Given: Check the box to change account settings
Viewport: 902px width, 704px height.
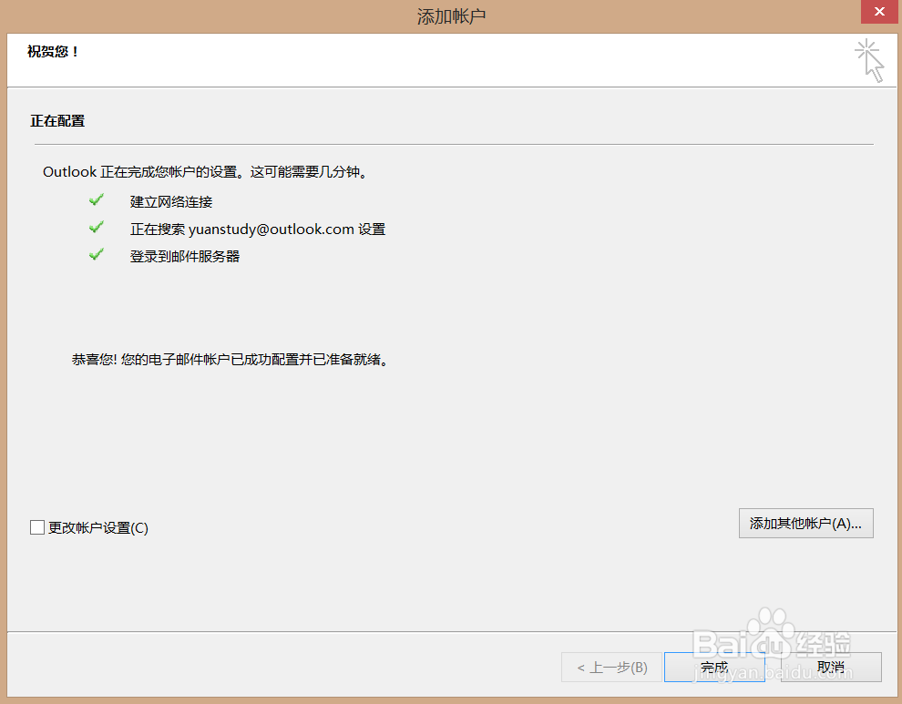Looking at the screenshot, I should 37,526.
